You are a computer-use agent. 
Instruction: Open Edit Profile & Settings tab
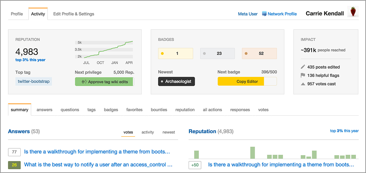(74, 14)
